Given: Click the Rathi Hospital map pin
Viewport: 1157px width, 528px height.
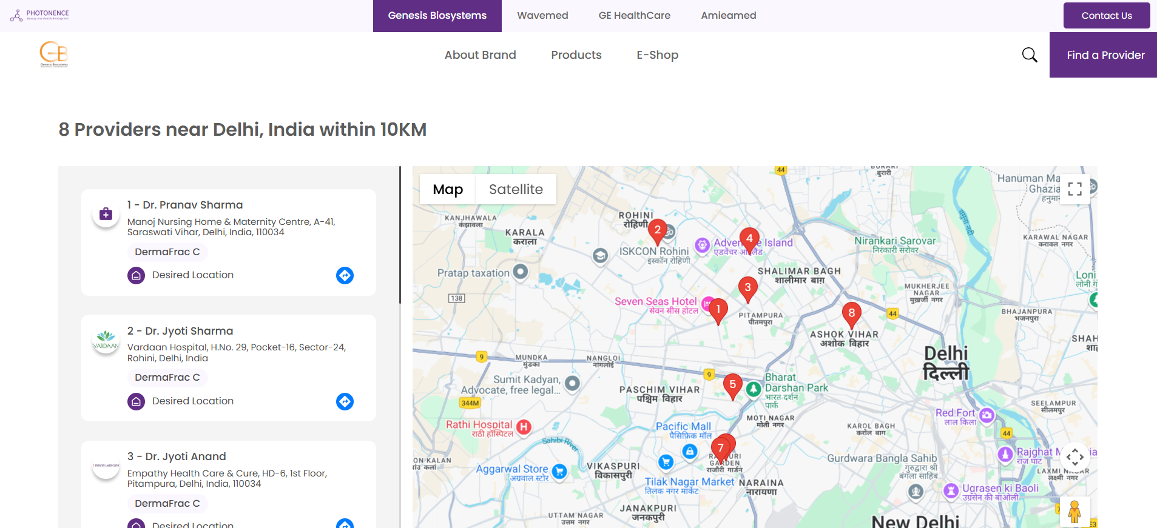Looking at the screenshot, I should point(524,427).
